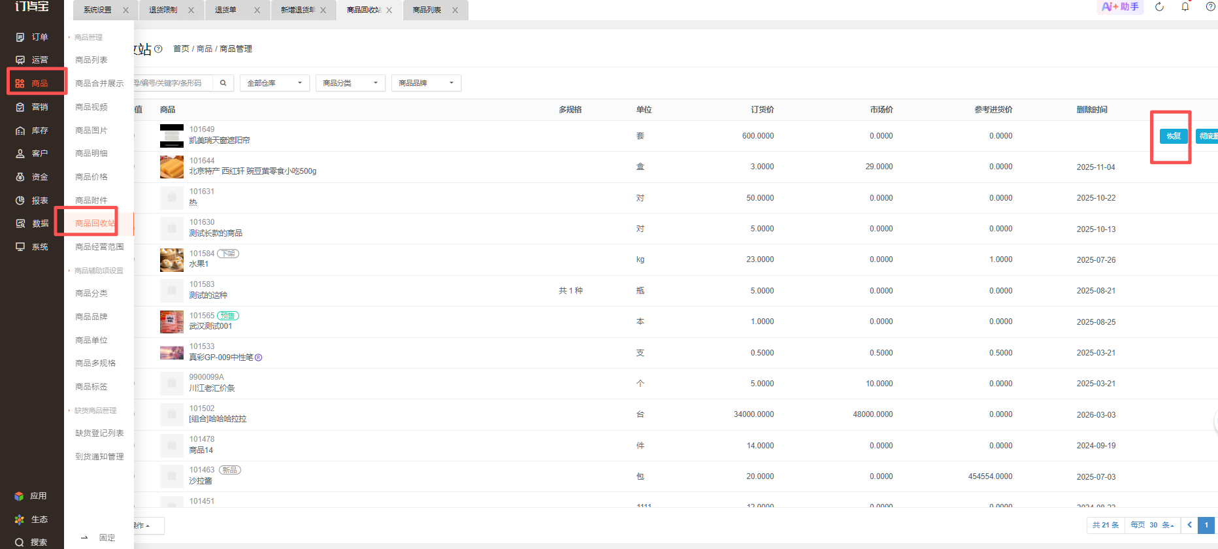The image size is (1218, 549).
Task: Open the 订单 sidebar icon
Action: tap(20, 37)
